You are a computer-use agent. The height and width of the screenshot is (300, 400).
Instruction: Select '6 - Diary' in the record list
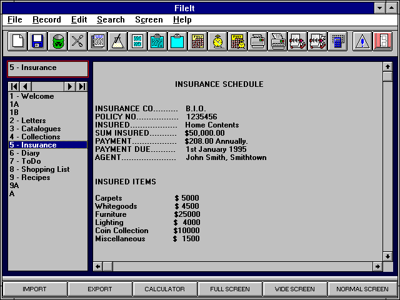point(24,153)
